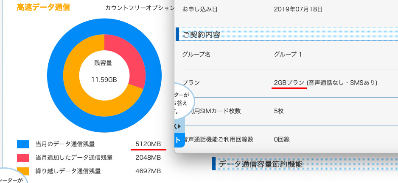Screen dimensions: 398x183
Task: Click the 2019年07月18日 application date
Action: coord(298,9)
